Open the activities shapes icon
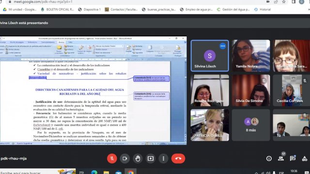 (305, 159)
